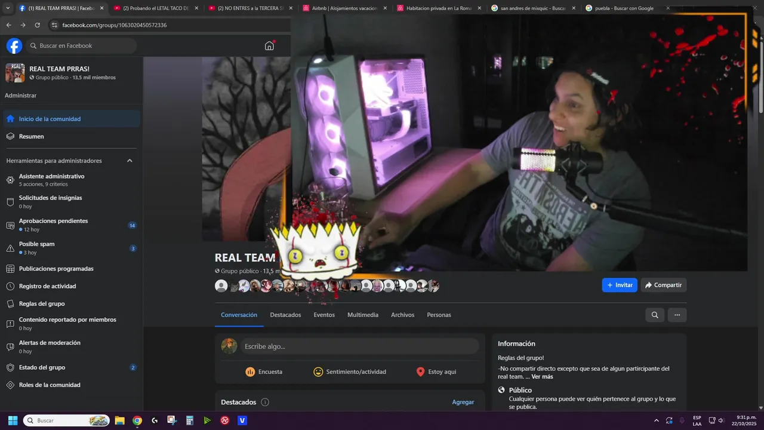Click the Estoy aquí button
Image resolution: width=764 pixels, height=430 pixels.
436,371
